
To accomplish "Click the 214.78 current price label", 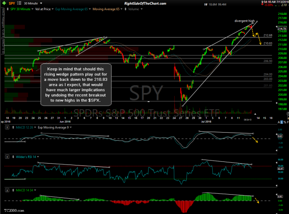I will click(x=282, y=28).
